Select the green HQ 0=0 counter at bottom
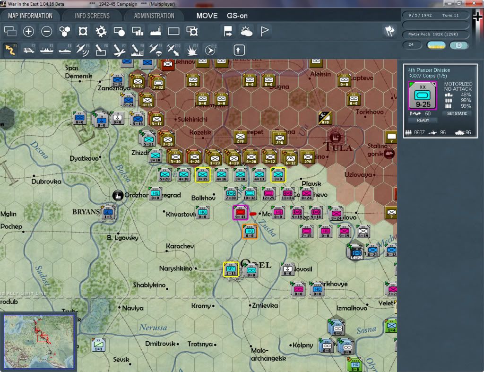The image size is (484, 372). coord(355,365)
